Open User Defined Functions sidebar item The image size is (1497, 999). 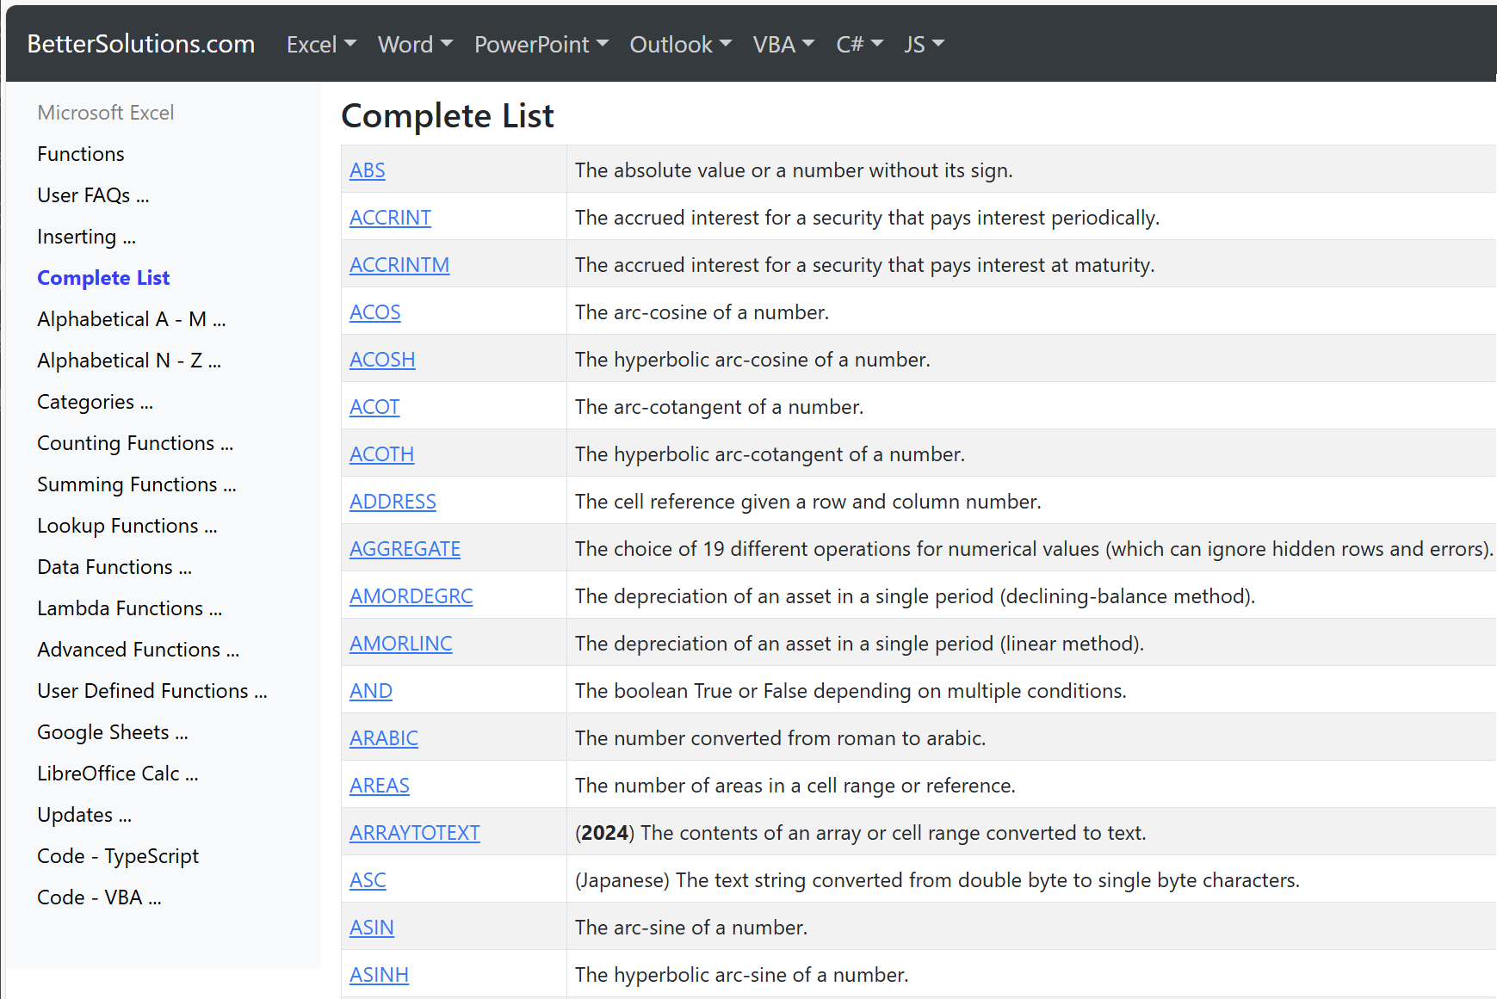[152, 691]
